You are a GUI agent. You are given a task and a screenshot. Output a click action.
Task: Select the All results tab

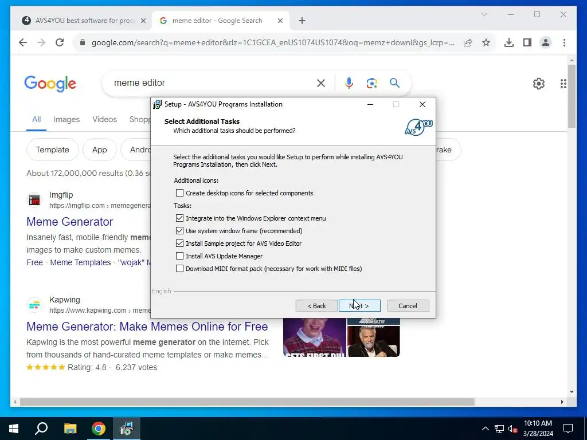click(36, 120)
